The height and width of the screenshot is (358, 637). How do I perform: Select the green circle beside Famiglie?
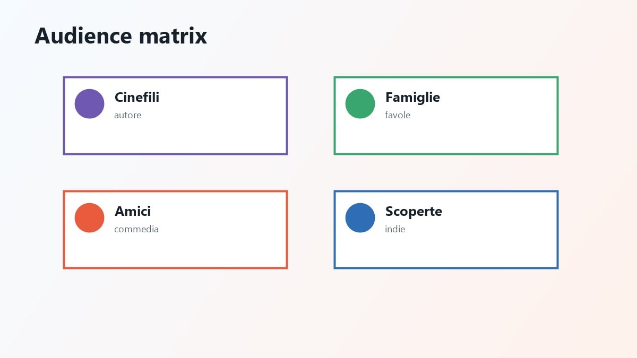tap(360, 104)
